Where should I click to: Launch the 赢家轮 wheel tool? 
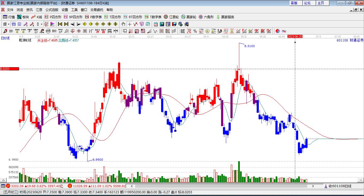(189, 17)
